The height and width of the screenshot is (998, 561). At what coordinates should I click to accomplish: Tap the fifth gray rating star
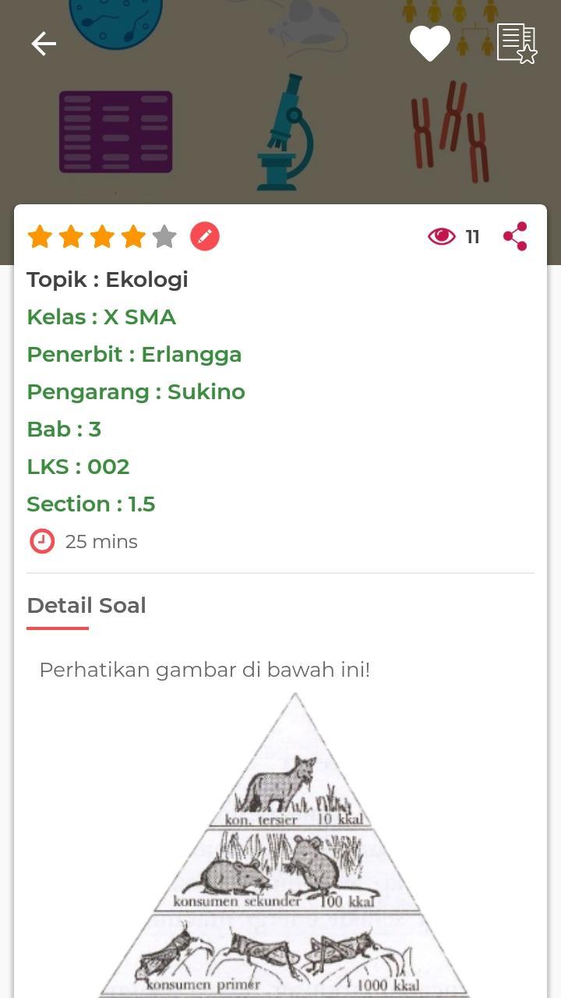pyautogui.click(x=164, y=236)
